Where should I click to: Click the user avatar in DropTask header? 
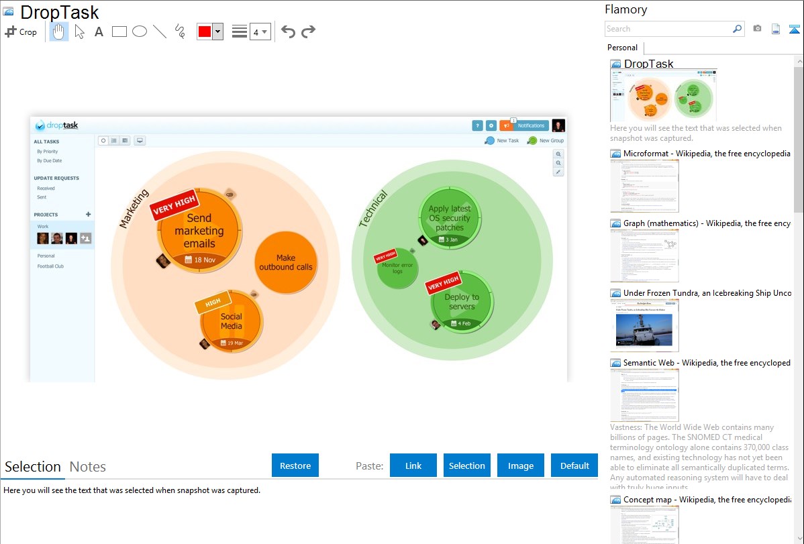[x=558, y=125]
